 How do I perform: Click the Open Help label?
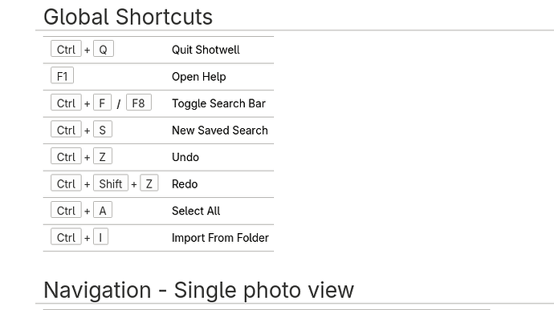tap(199, 77)
